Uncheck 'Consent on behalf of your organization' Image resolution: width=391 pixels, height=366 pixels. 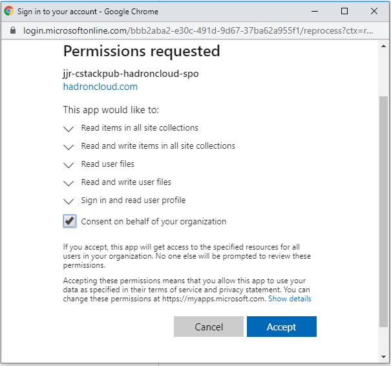70,221
